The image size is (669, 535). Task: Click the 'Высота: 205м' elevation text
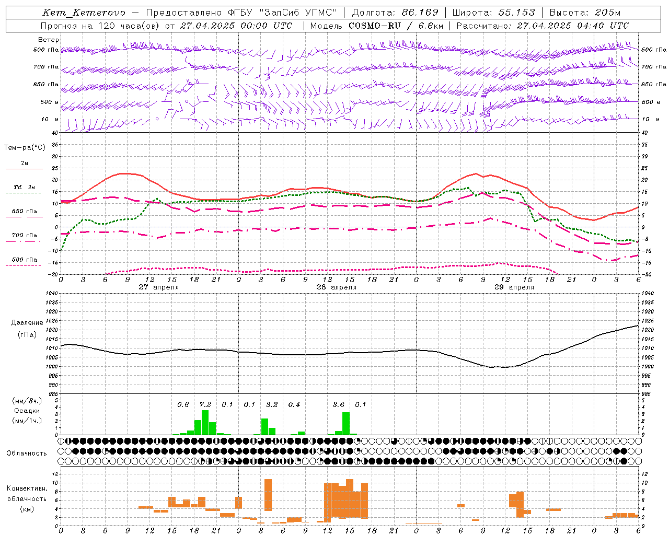coord(585,13)
